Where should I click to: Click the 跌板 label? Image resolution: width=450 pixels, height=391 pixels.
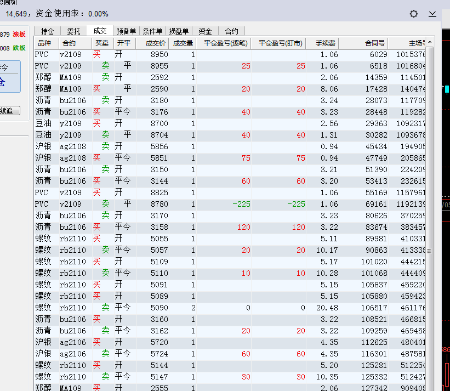[19, 48]
